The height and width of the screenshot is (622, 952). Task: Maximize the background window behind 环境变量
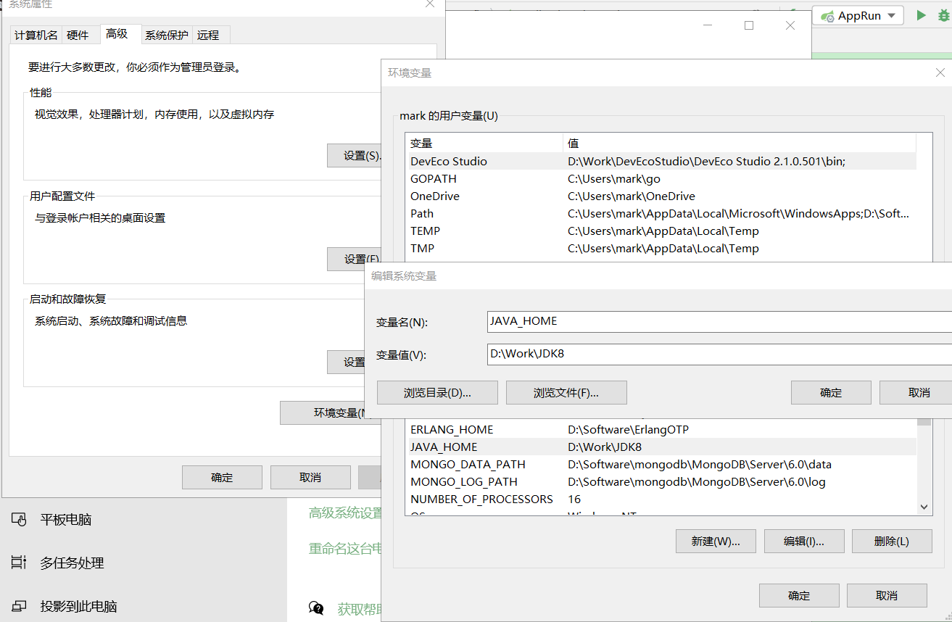tap(749, 25)
